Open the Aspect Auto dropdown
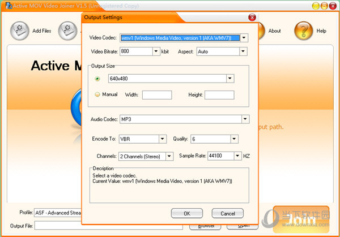 click(x=243, y=51)
